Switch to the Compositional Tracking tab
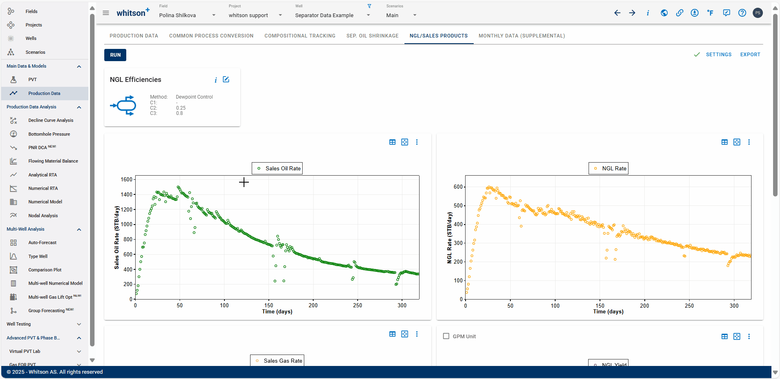The image size is (780, 379). pyautogui.click(x=300, y=36)
